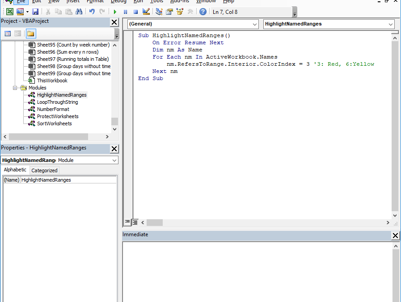The height and width of the screenshot is (302, 401).
Task: Click the Paste clipboard icon
Action: [68, 12]
